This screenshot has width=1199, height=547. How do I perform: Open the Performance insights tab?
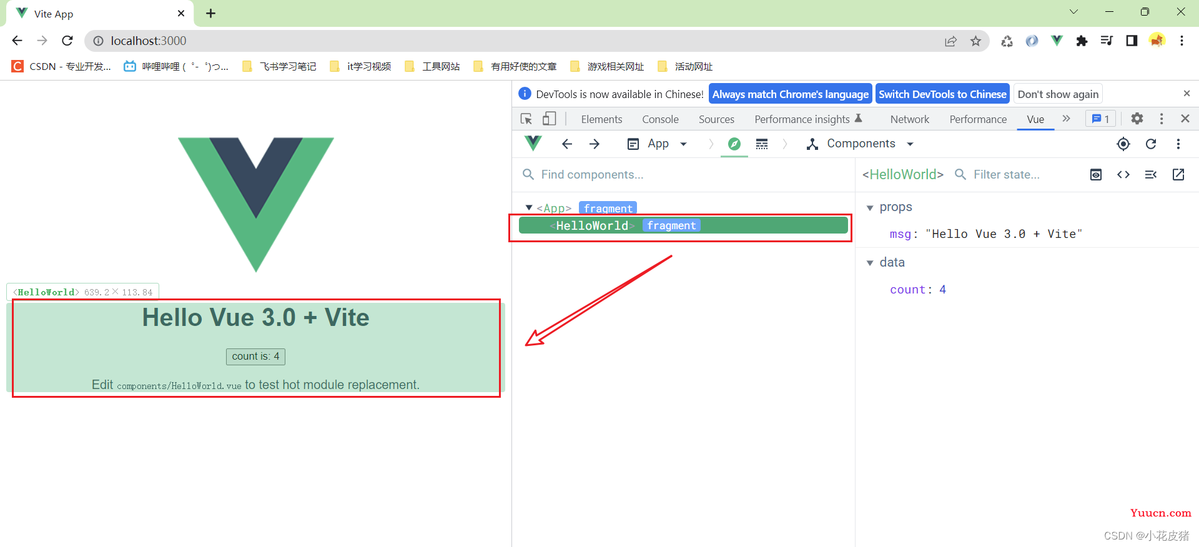pyautogui.click(x=808, y=119)
